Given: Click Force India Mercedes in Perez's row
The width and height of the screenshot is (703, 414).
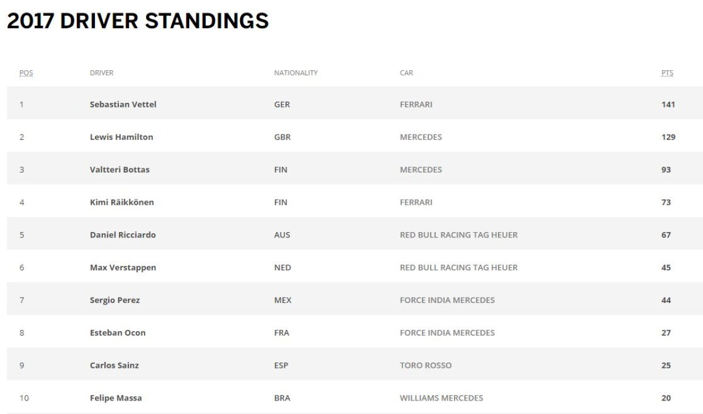Looking at the screenshot, I should coord(447,301).
